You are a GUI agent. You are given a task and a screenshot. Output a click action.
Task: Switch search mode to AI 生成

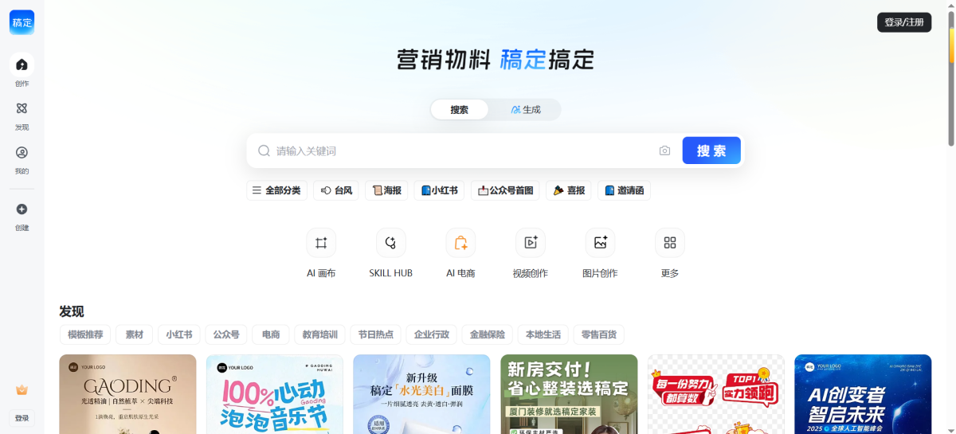526,110
